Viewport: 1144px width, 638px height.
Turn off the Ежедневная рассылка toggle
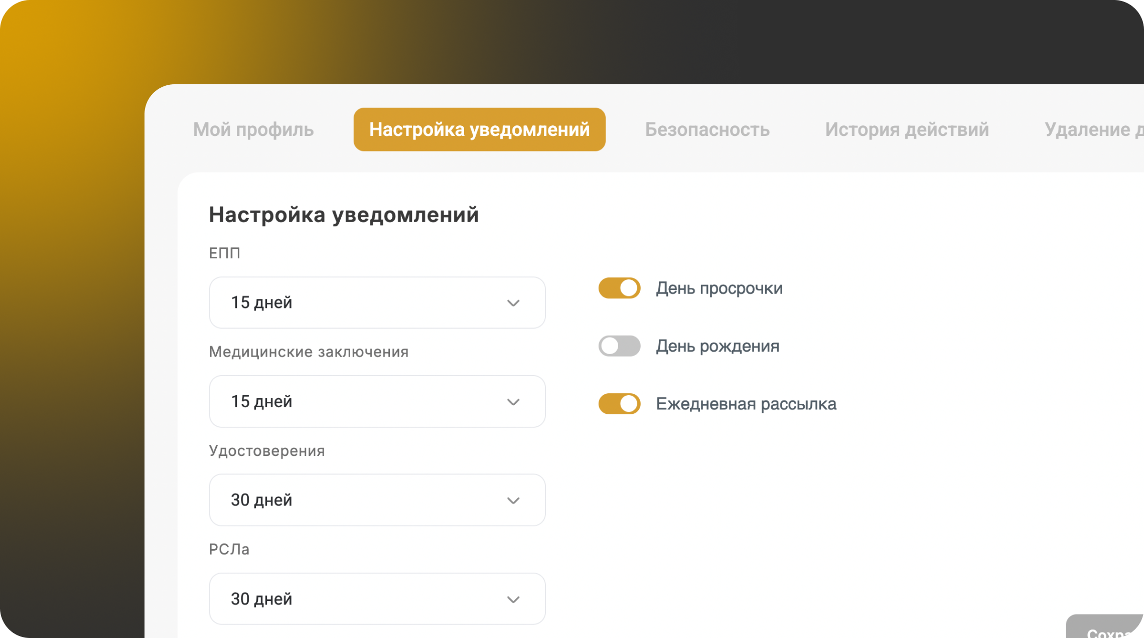619,404
